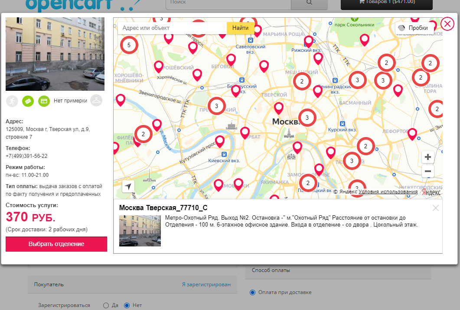Viewport: 460px width, 310px height.
Task: Select the pin above the Арбат label
Action: point(245,132)
